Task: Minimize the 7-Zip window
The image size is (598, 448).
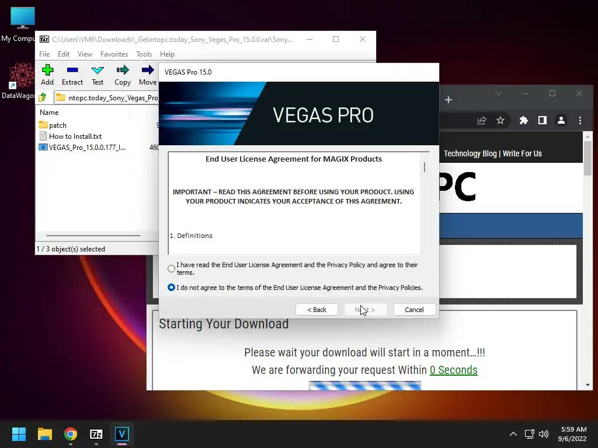Action: tap(310, 39)
